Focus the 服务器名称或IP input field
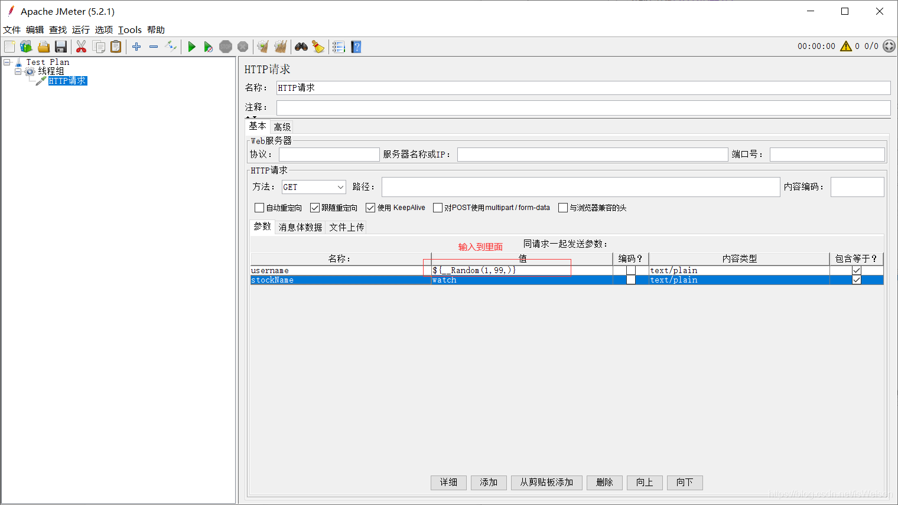898x505 pixels. (593, 155)
